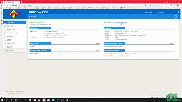Click the address bar URL field

click(x=81, y=5)
